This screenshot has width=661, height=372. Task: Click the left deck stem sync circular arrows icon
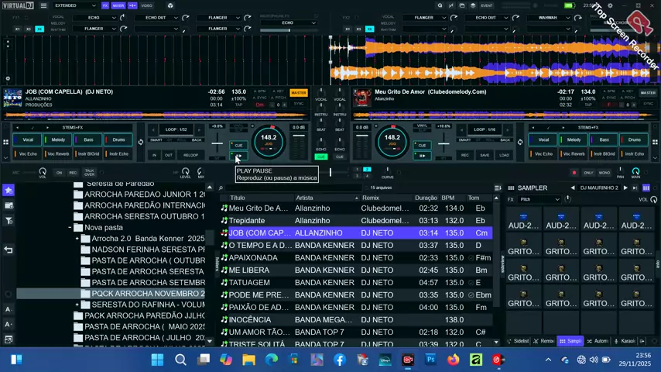coord(140,142)
